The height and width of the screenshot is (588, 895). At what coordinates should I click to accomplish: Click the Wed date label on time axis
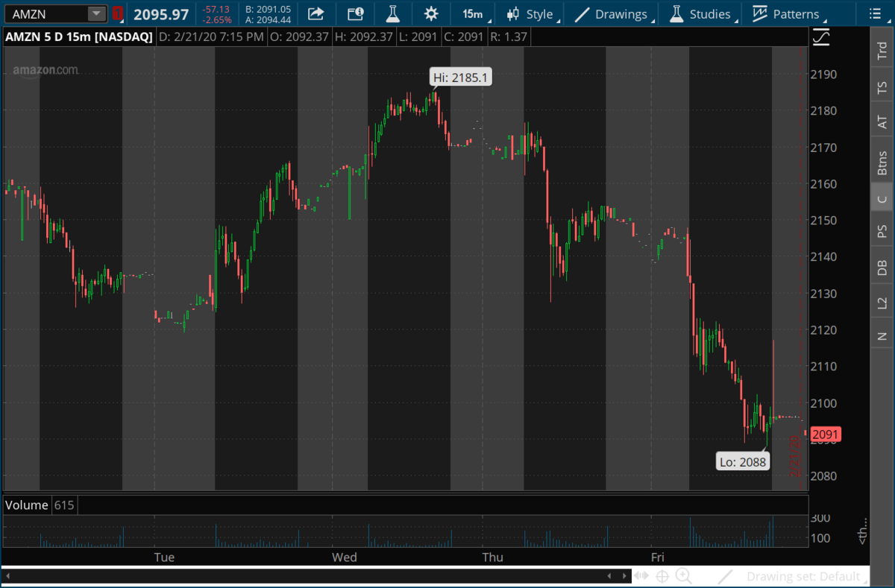point(345,557)
